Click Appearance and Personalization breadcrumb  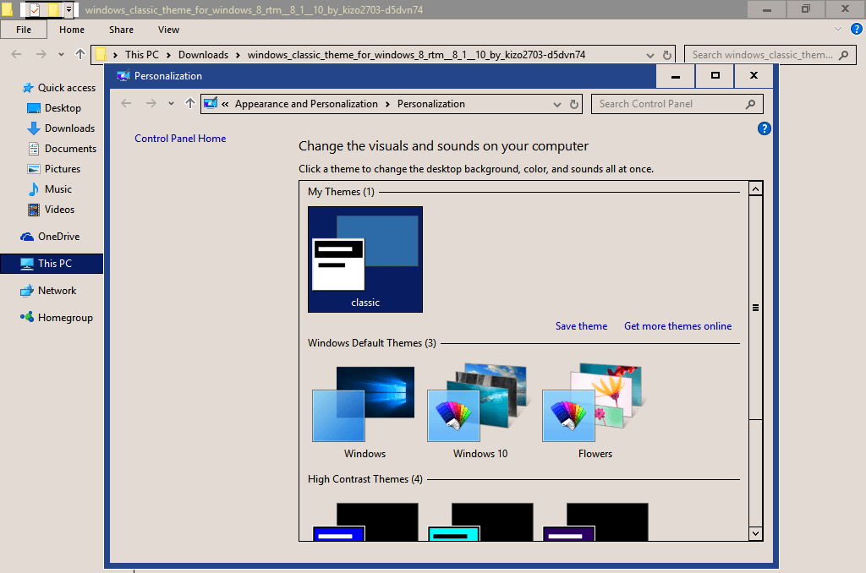(306, 104)
